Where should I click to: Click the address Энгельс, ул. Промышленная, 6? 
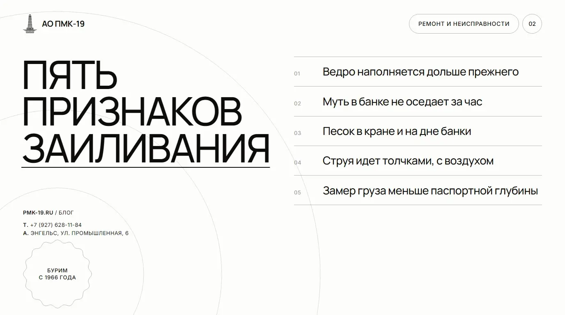click(x=80, y=233)
